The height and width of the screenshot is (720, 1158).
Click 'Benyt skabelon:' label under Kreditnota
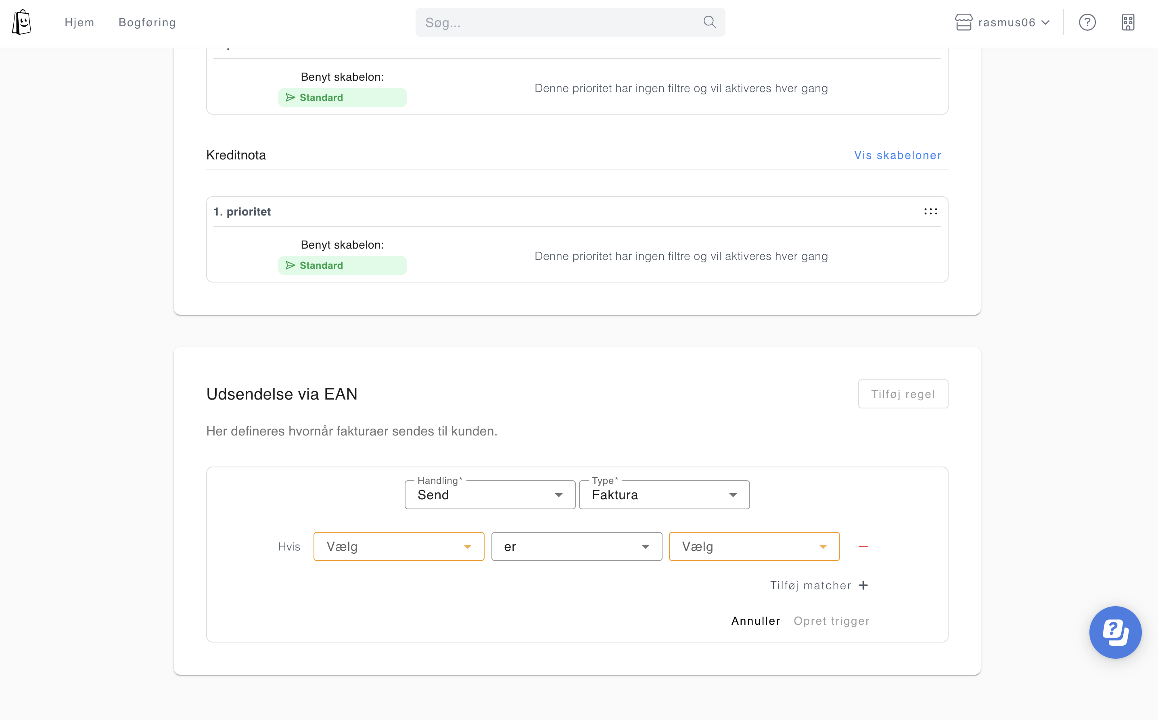click(342, 245)
